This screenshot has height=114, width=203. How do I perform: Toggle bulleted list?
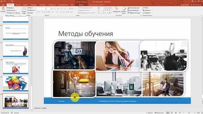click(62, 9)
